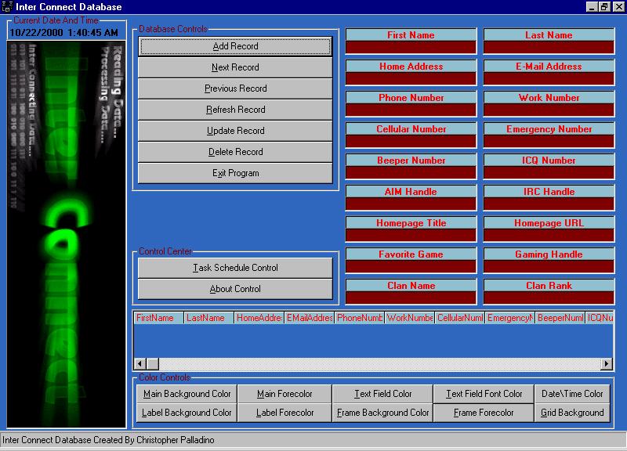Click the Cellular Number field
Screen dimensions: 627x451
pos(411,141)
